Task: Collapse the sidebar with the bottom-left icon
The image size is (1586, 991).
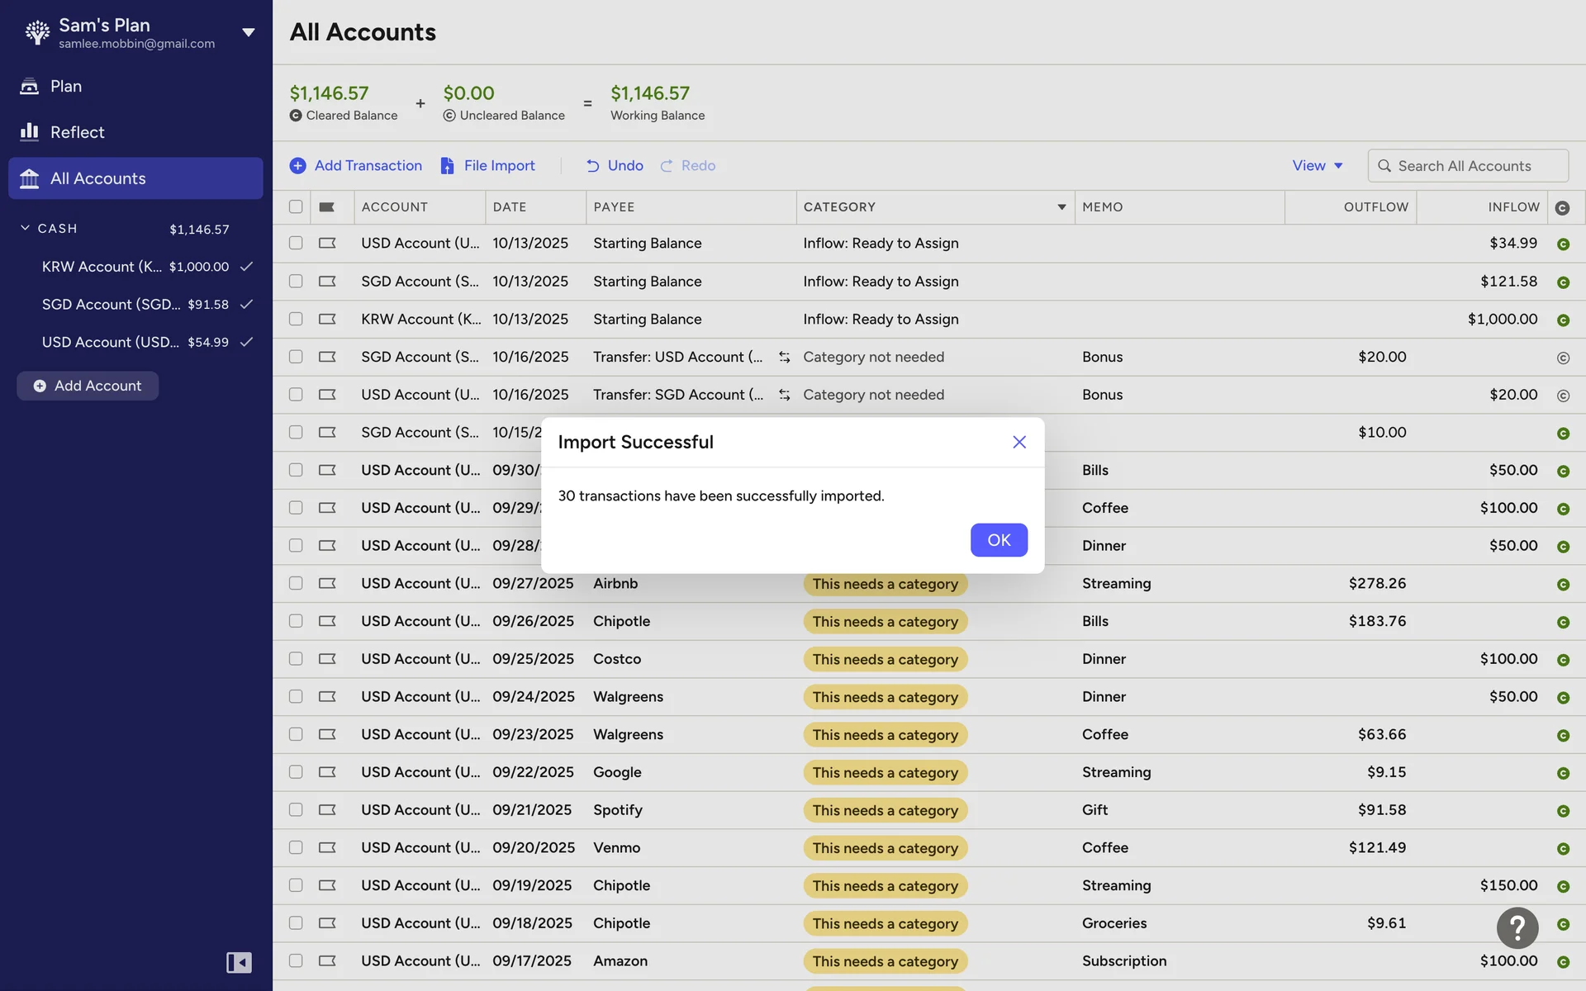Action: [239, 962]
